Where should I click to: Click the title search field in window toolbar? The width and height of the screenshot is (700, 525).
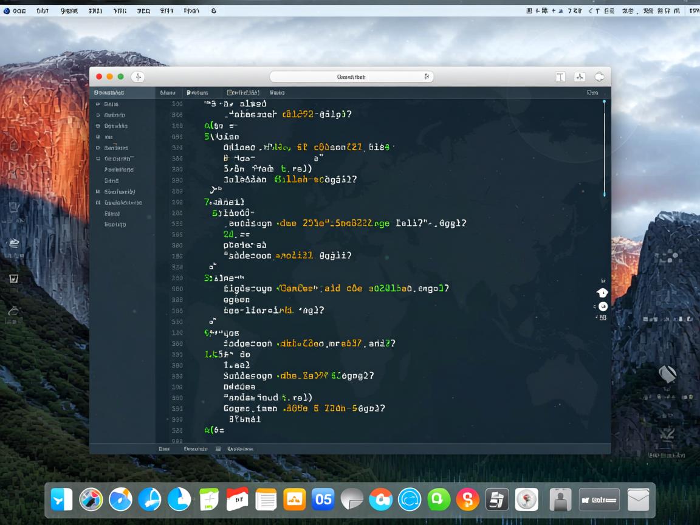[x=351, y=77]
